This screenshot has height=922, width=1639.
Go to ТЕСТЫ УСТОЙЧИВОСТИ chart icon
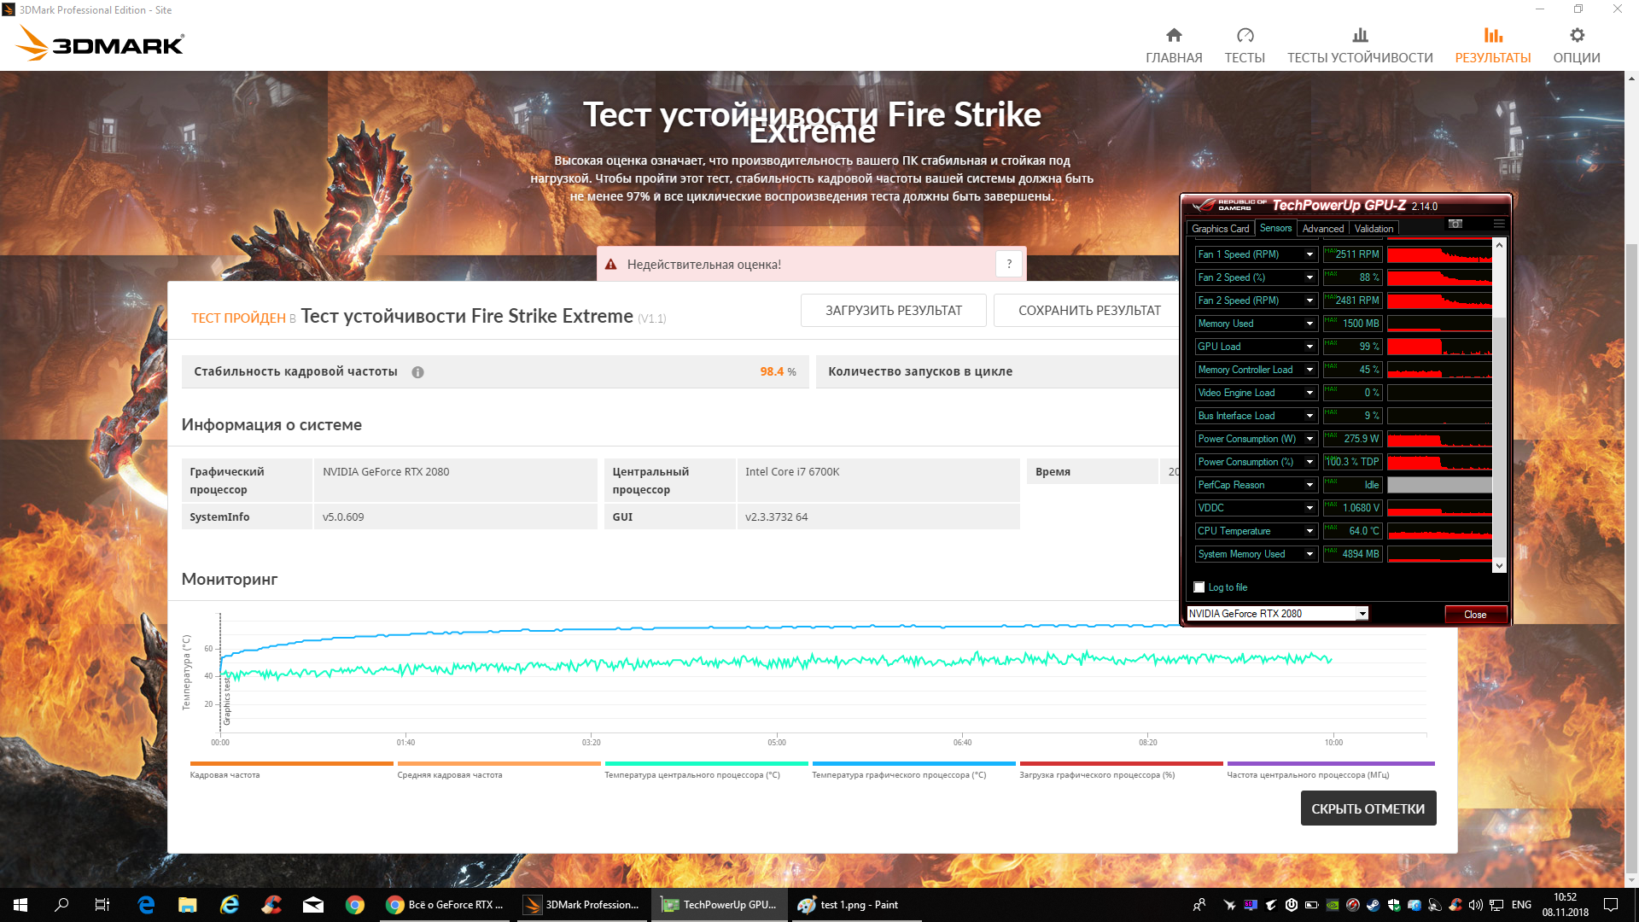click(x=1360, y=36)
